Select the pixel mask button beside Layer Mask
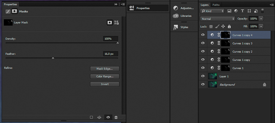 (110, 23)
